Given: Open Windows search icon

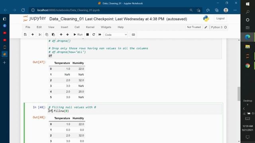Looking at the screenshot, I should 248,12.
